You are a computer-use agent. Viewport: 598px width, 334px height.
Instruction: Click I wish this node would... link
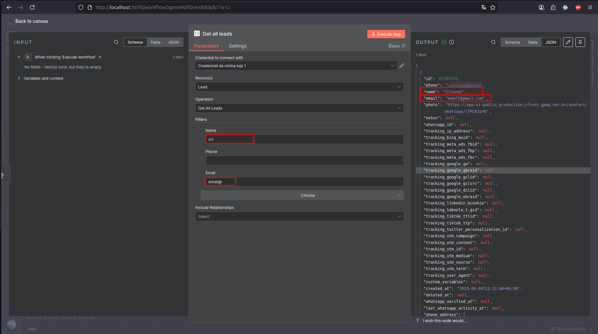click(444, 320)
